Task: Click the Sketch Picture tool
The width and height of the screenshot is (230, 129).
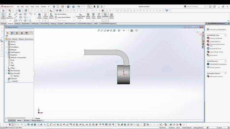Action: (111, 16)
